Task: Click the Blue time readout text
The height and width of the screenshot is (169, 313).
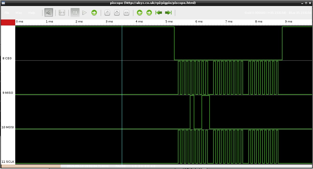Action: [x=300, y=13]
